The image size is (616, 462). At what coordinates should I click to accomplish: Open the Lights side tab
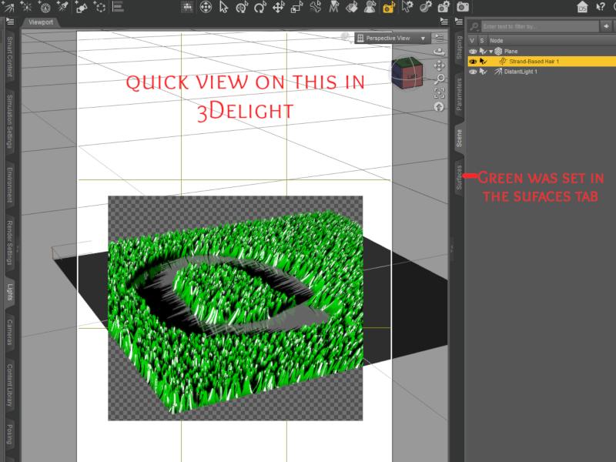(9, 293)
